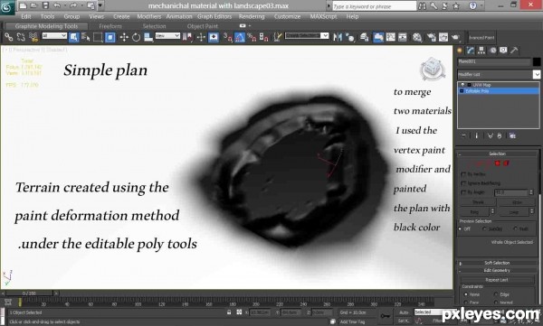Open the reference coordinate system View dropdown
This screenshot has width=543, height=326.
(167, 35)
